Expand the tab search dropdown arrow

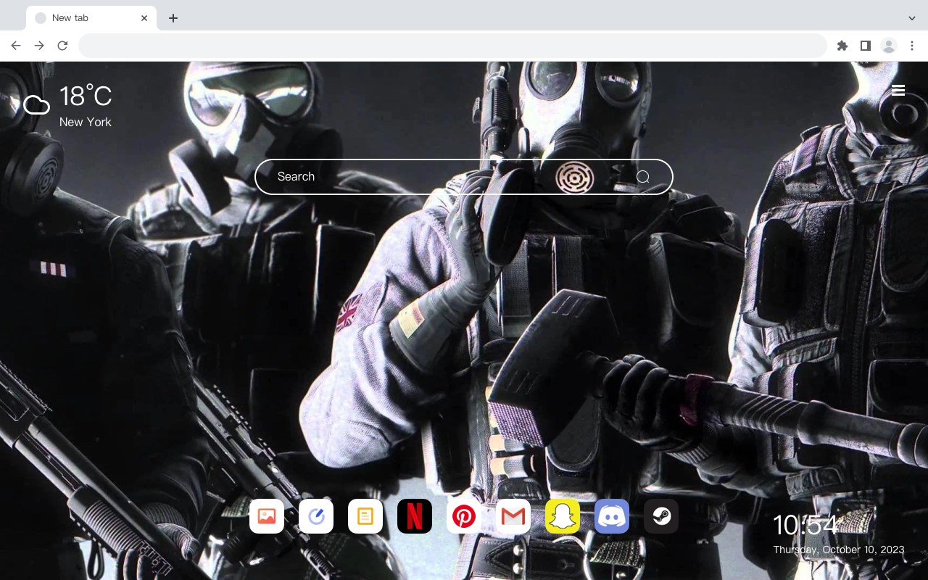point(912,18)
